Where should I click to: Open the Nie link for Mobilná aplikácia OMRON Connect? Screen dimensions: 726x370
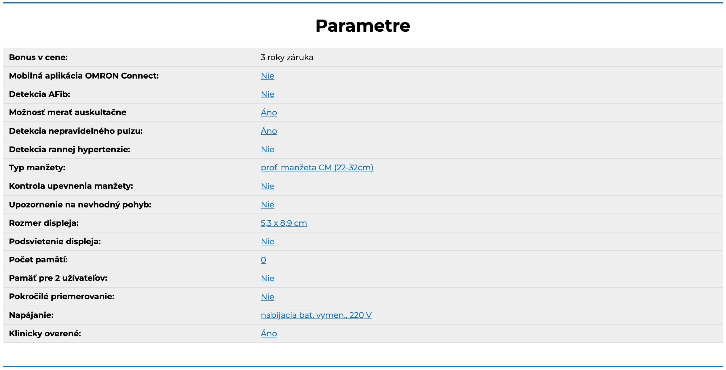(x=267, y=76)
